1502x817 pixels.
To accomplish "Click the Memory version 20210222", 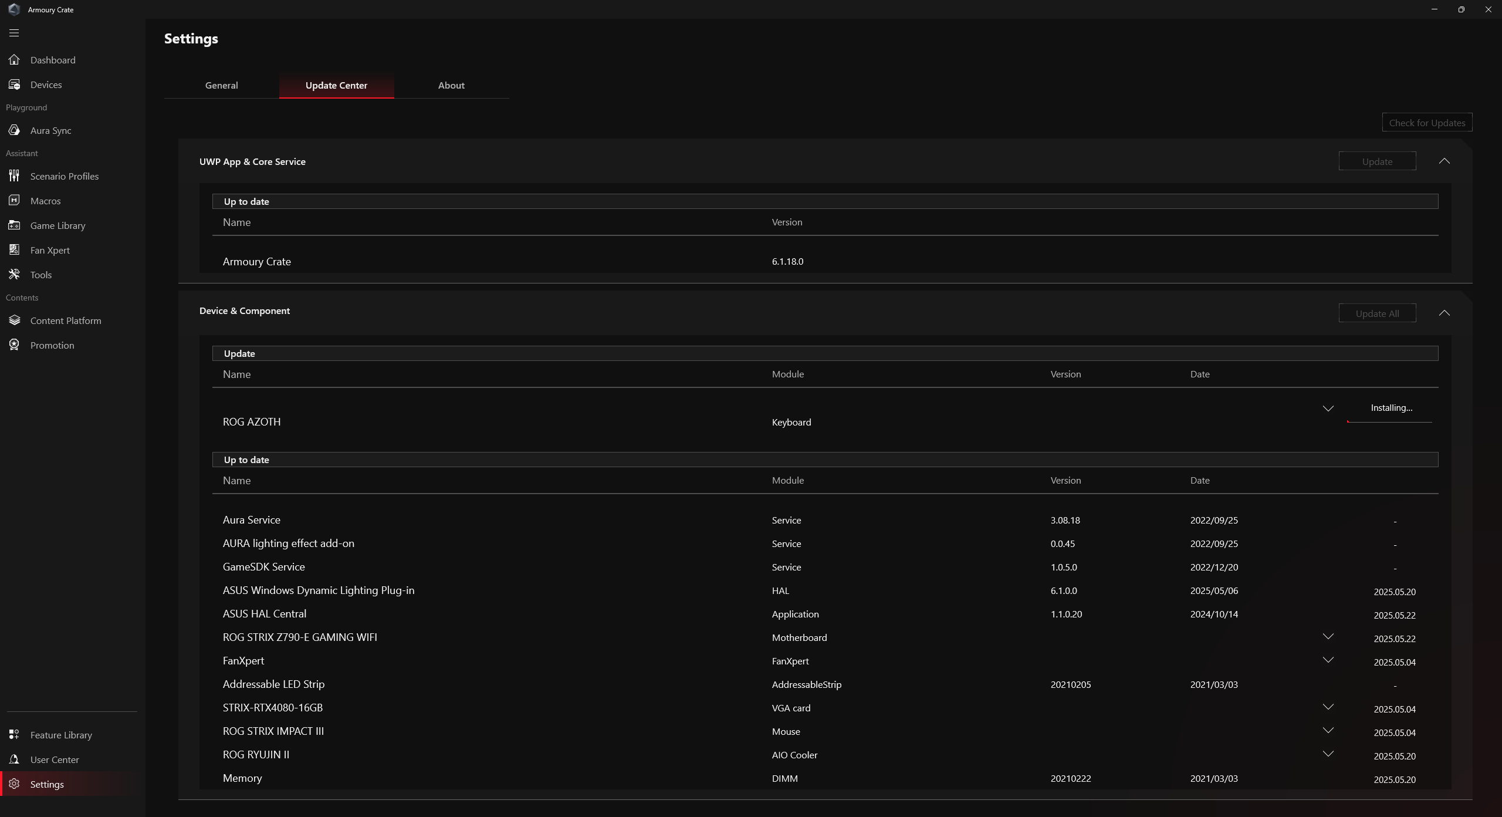I will (x=1071, y=779).
